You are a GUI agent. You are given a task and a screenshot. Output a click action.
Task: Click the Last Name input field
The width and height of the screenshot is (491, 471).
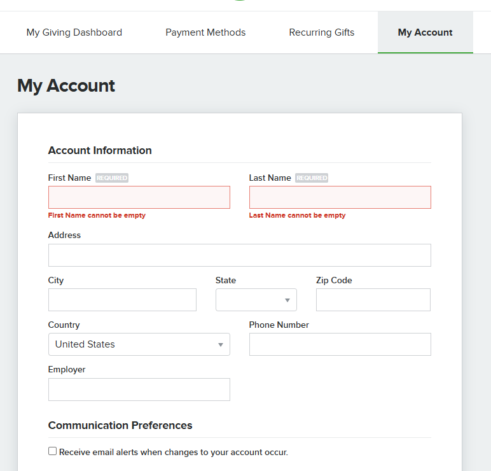340,197
